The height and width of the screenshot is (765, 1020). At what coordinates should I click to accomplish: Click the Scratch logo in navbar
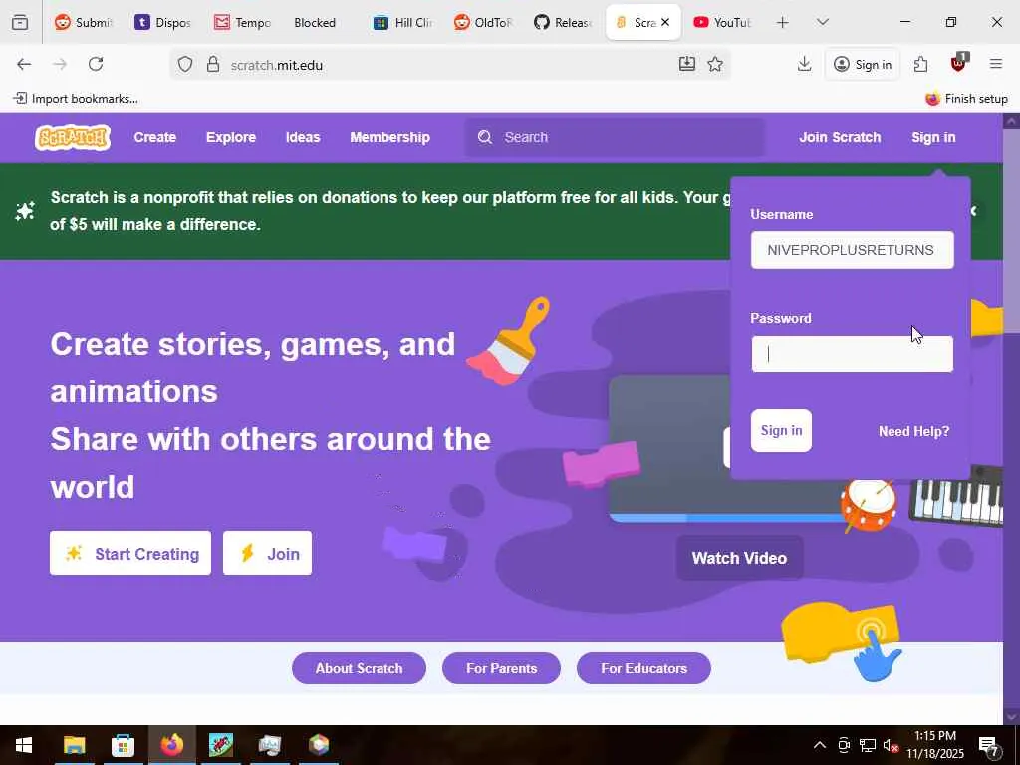72,137
